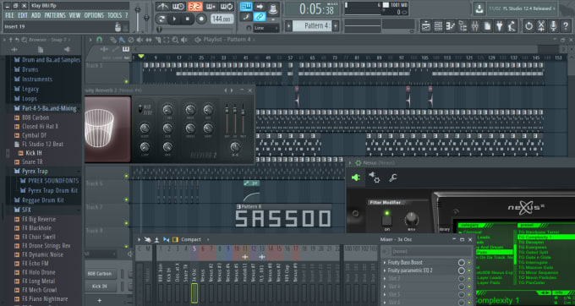The width and height of the screenshot is (575, 306).
Task: Collapse the SFX folder
Action: coord(26,210)
